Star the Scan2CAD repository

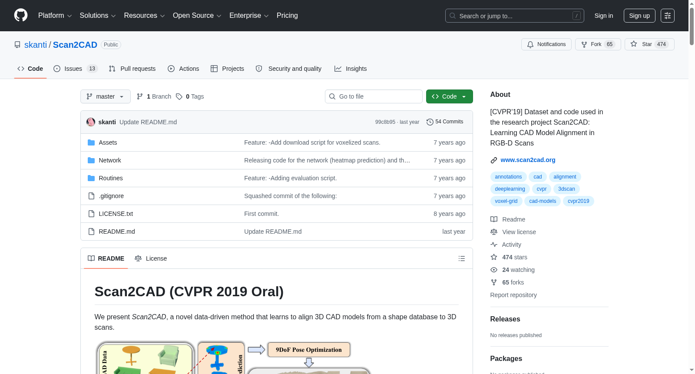tap(649, 44)
